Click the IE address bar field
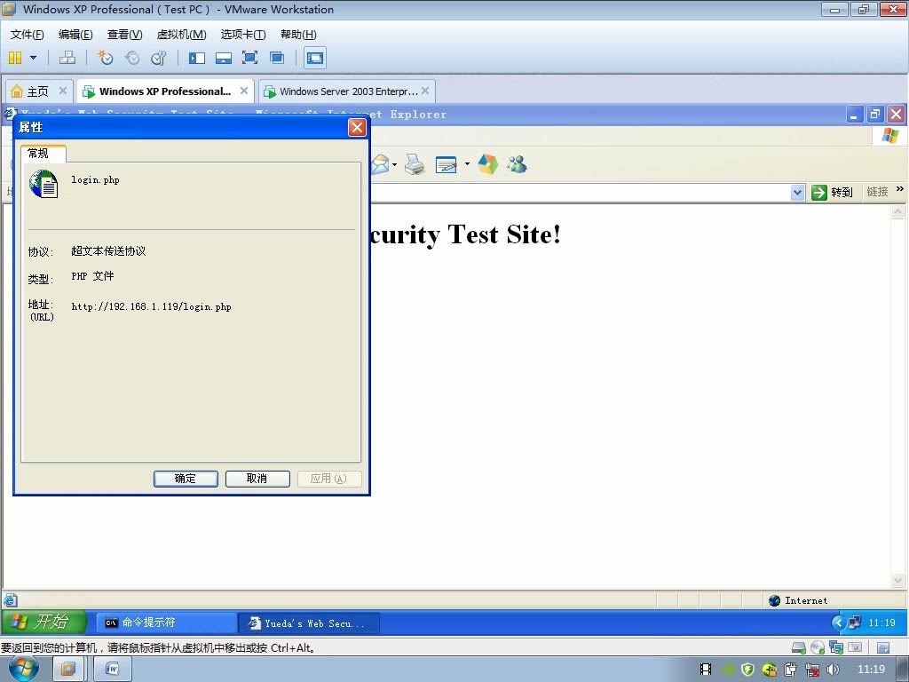The image size is (909, 682). pyautogui.click(x=581, y=193)
